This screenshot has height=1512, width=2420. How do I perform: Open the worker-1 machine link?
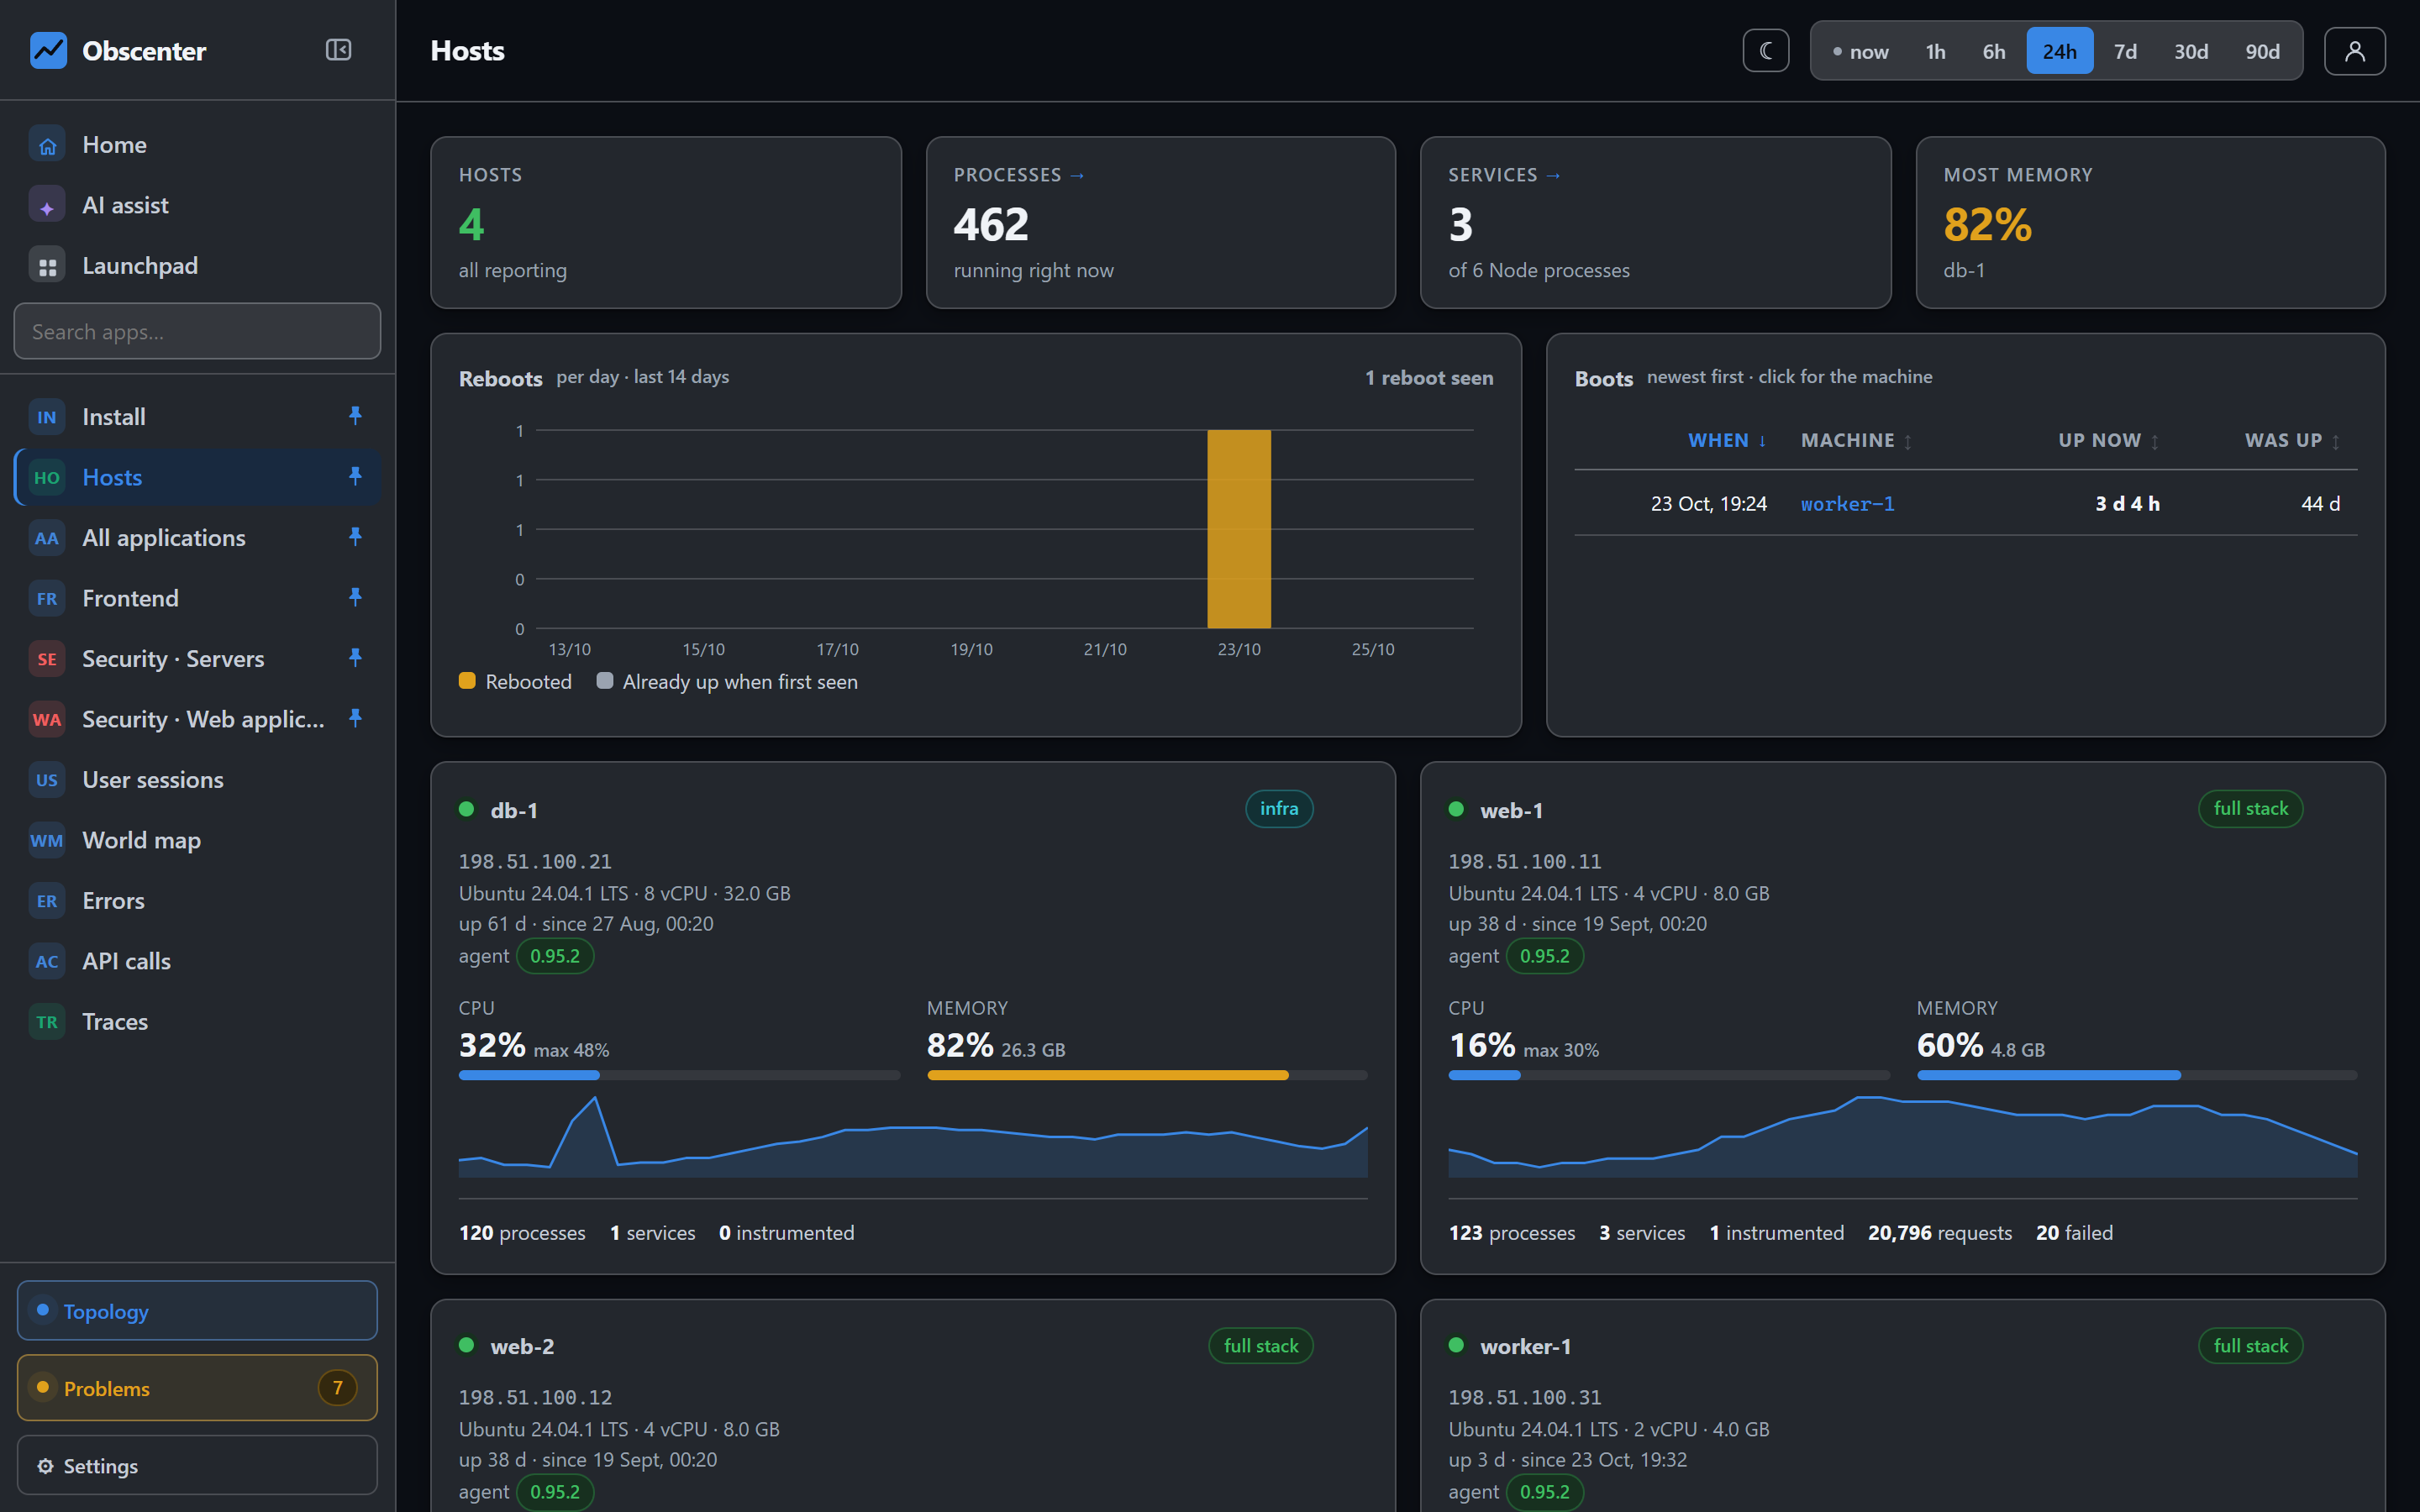(x=1847, y=504)
